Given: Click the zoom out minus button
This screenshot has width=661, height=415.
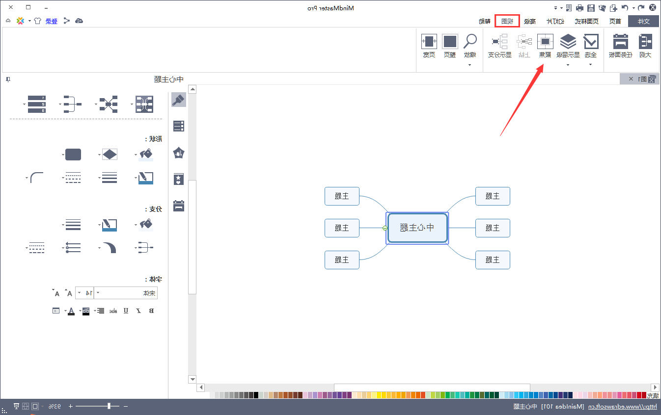Looking at the screenshot, I should [126, 406].
